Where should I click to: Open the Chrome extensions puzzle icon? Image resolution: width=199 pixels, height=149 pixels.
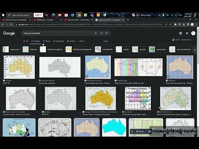[x=175, y=24]
